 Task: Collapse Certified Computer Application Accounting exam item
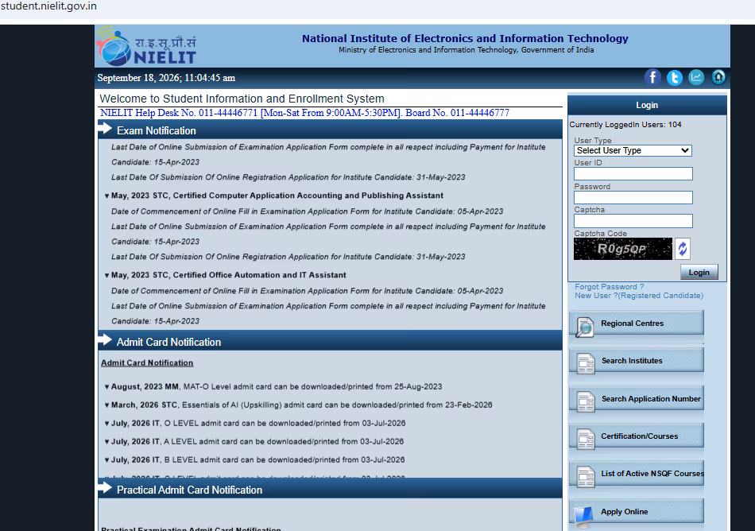click(107, 196)
